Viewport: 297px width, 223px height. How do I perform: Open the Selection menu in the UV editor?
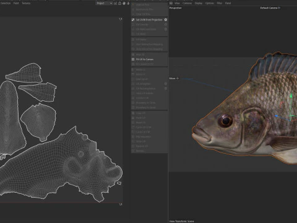click(x=5, y=3)
